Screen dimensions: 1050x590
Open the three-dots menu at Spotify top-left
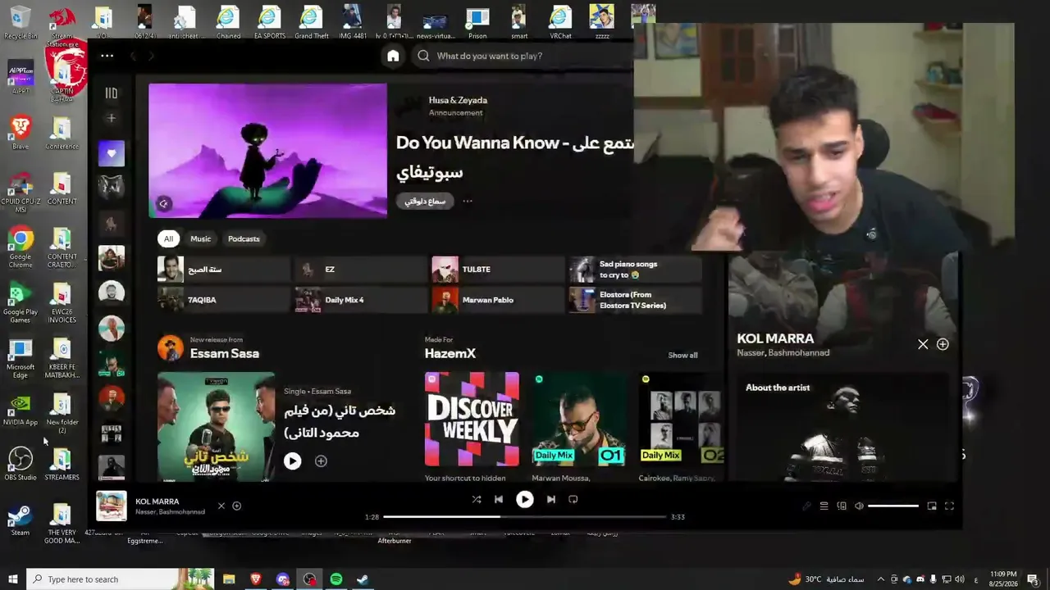(107, 56)
